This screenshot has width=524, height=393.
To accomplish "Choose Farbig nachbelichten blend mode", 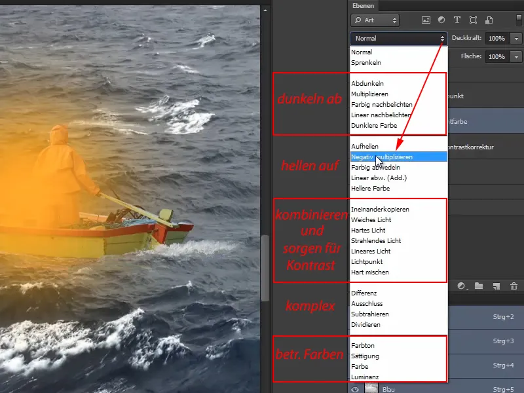I will [x=399, y=105].
